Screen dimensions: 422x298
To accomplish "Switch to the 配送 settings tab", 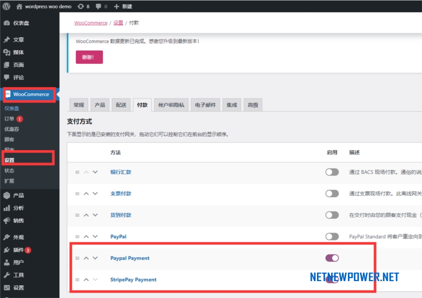I will click(121, 105).
